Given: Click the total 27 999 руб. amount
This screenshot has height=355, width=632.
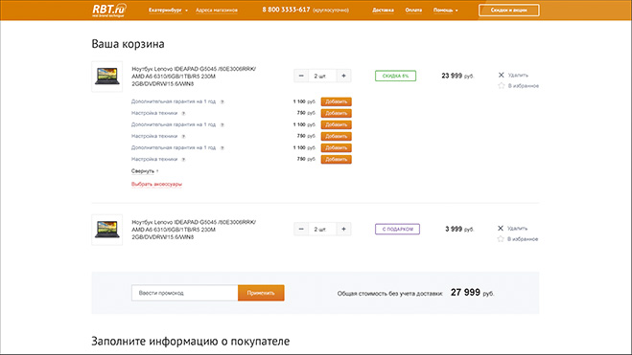Looking at the screenshot, I should click(x=472, y=292).
